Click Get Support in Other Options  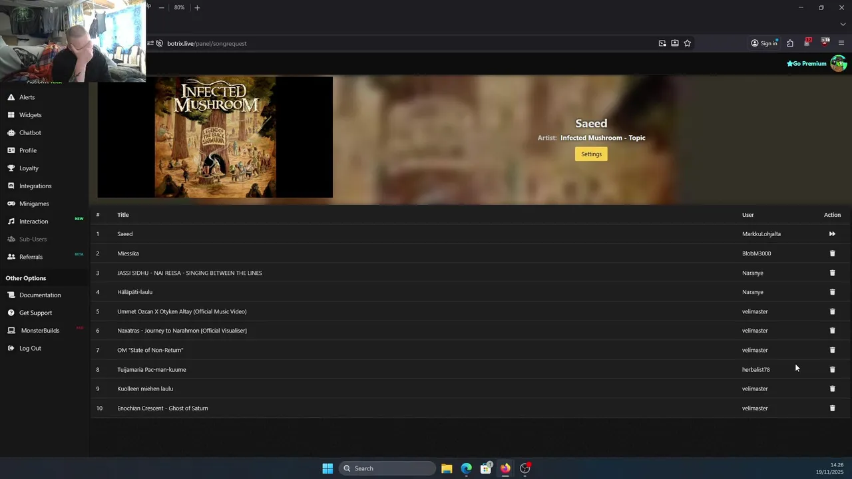35,313
